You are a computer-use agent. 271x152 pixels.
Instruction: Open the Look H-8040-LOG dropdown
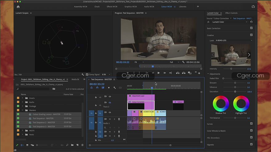click(x=234, y=40)
